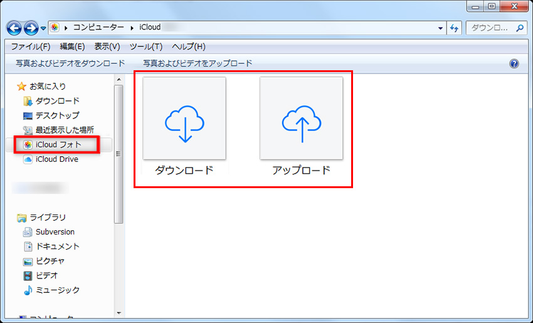Open the 編集(E) menu
Screen dimensions: 533x323
coord(72,46)
